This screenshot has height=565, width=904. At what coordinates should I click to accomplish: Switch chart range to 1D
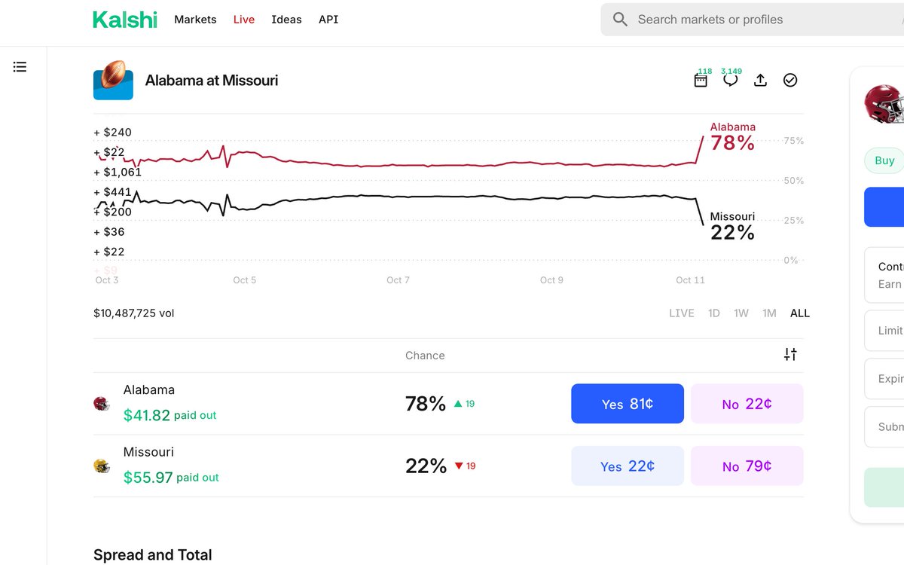(713, 313)
